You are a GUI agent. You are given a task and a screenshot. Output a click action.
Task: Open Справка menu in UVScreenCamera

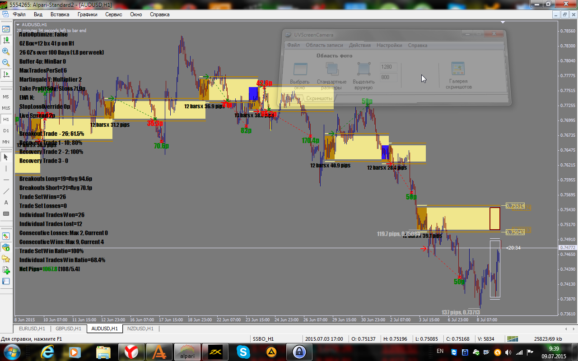(x=418, y=45)
